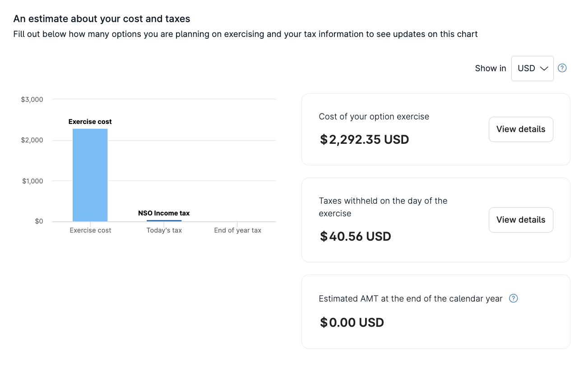Click the NSO Income tax bar label

164,213
